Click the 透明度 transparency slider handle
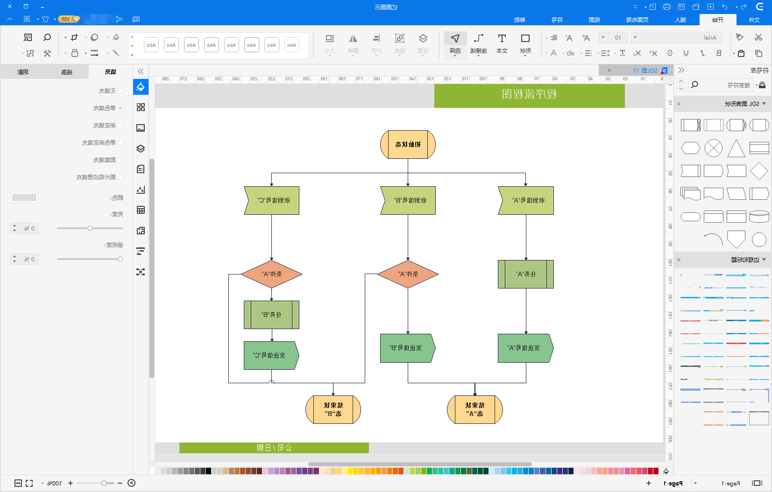Screen dimensions: 772x492 (120, 259)
